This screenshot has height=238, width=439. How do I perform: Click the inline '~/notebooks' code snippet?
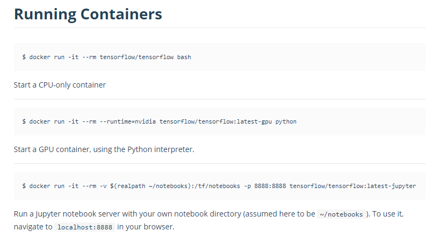click(x=341, y=214)
